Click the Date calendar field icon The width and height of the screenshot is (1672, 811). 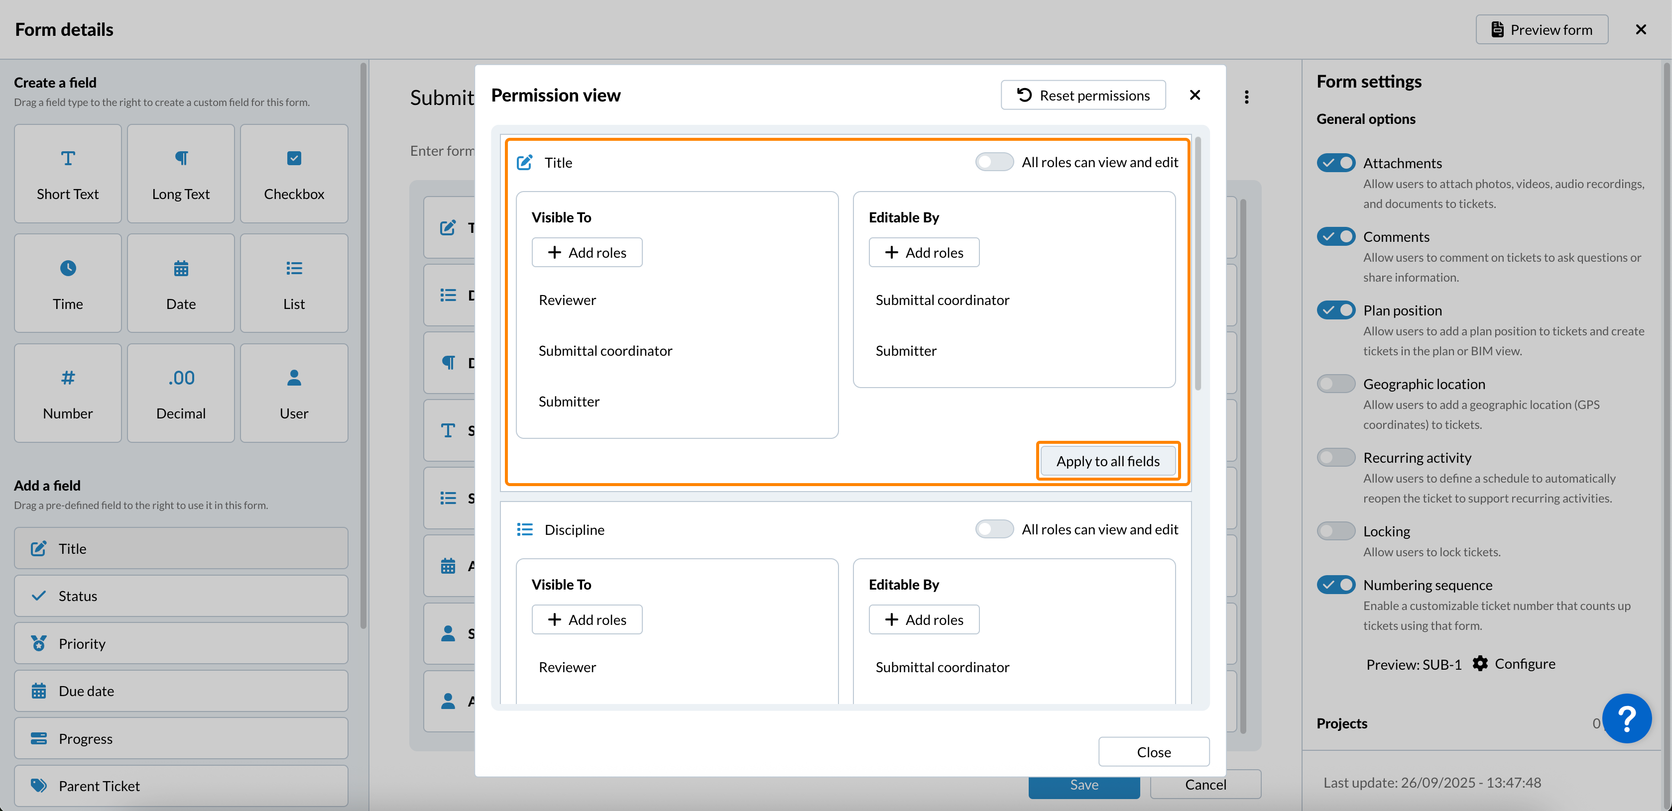tap(181, 268)
